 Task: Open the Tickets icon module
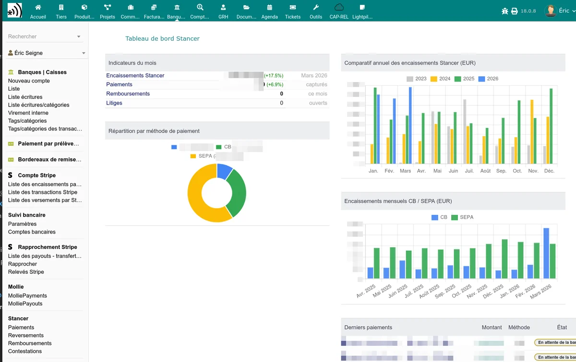pos(293,8)
